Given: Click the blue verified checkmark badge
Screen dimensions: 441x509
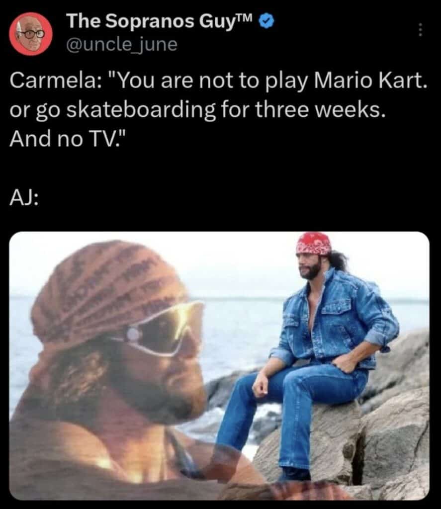Looking at the screenshot, I should (x=266, y=21).
